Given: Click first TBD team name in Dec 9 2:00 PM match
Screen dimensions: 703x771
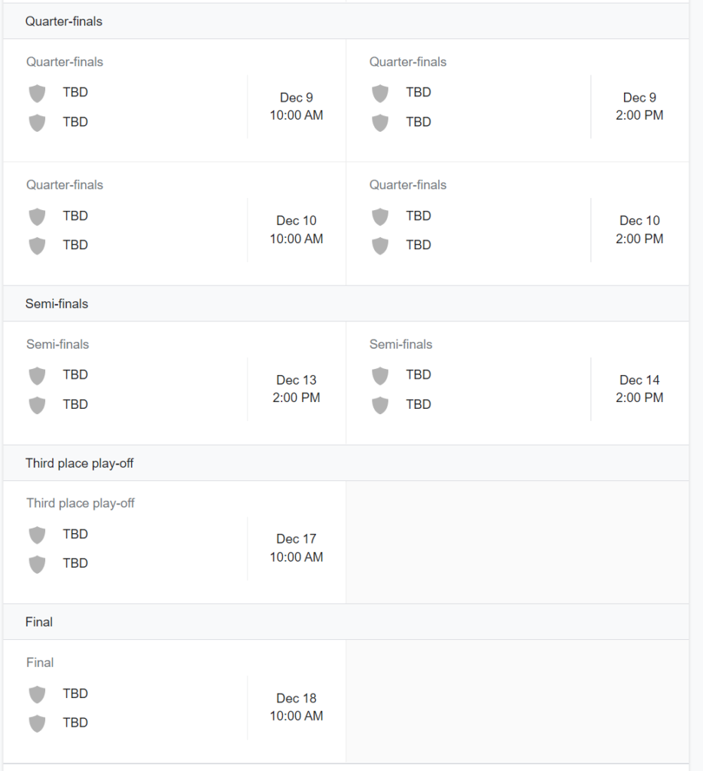Looking at the screenshot, I should [418, 93].
